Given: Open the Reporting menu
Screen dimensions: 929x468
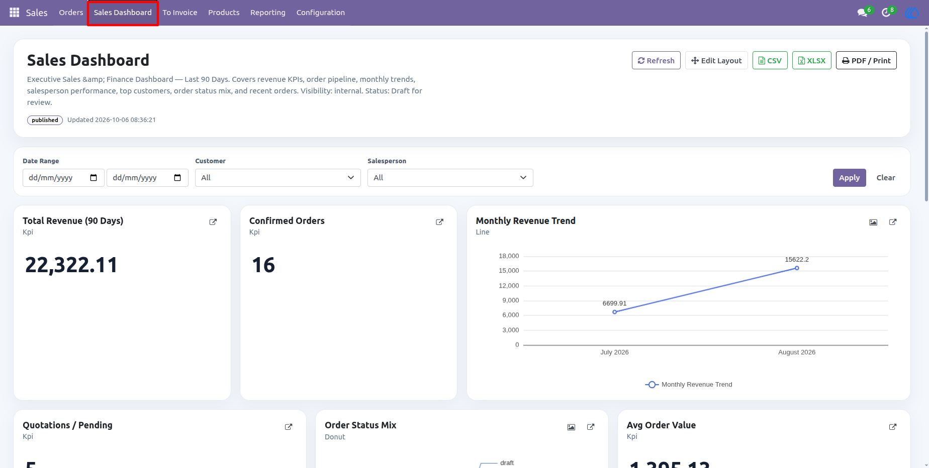Looking at the screenshot, I should (268, 13).
